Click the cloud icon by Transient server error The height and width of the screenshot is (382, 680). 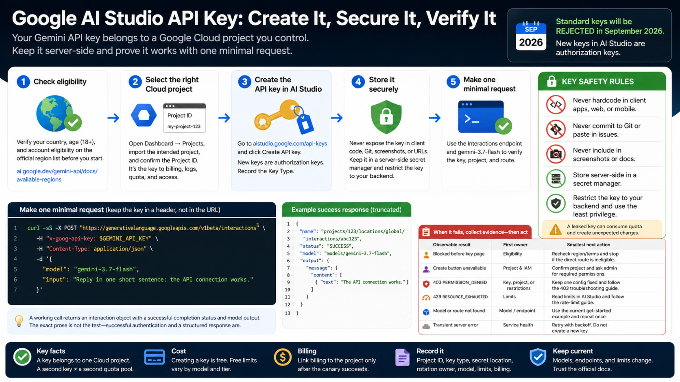(x=426, y=326)
